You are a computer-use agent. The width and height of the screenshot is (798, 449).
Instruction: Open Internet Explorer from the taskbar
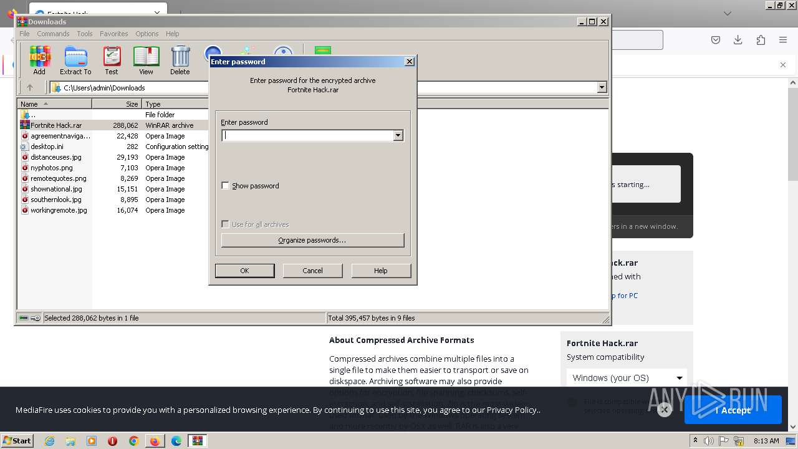[49, 441]
